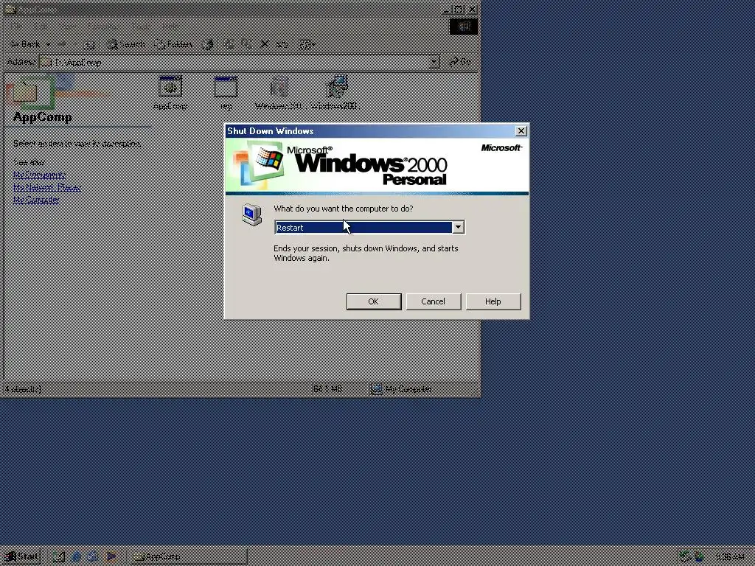Screen dimensions: 755x566
Task: Click the '4 object(s)' status bar text
Action: tap(23, 389)
